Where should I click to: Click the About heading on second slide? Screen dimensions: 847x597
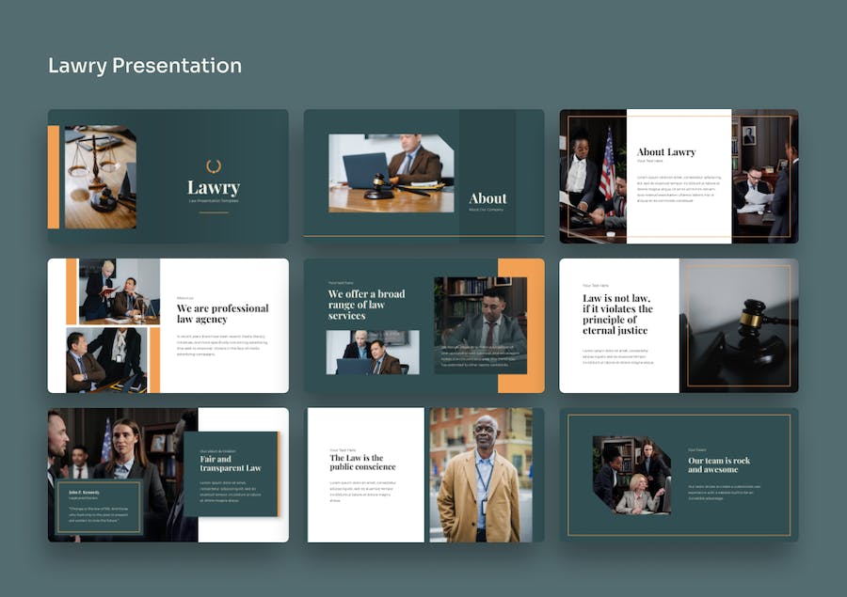(x=487, y=198)
